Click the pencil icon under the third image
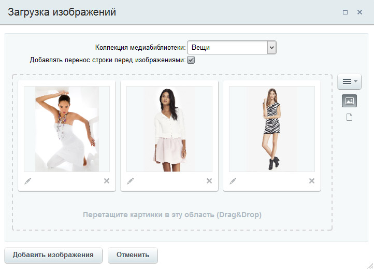 tap(233, 181)
